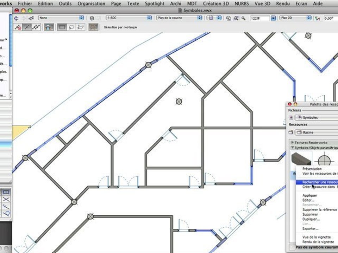Click the rotation angle field 0,00°
The image size is (338, 253).
331,18
